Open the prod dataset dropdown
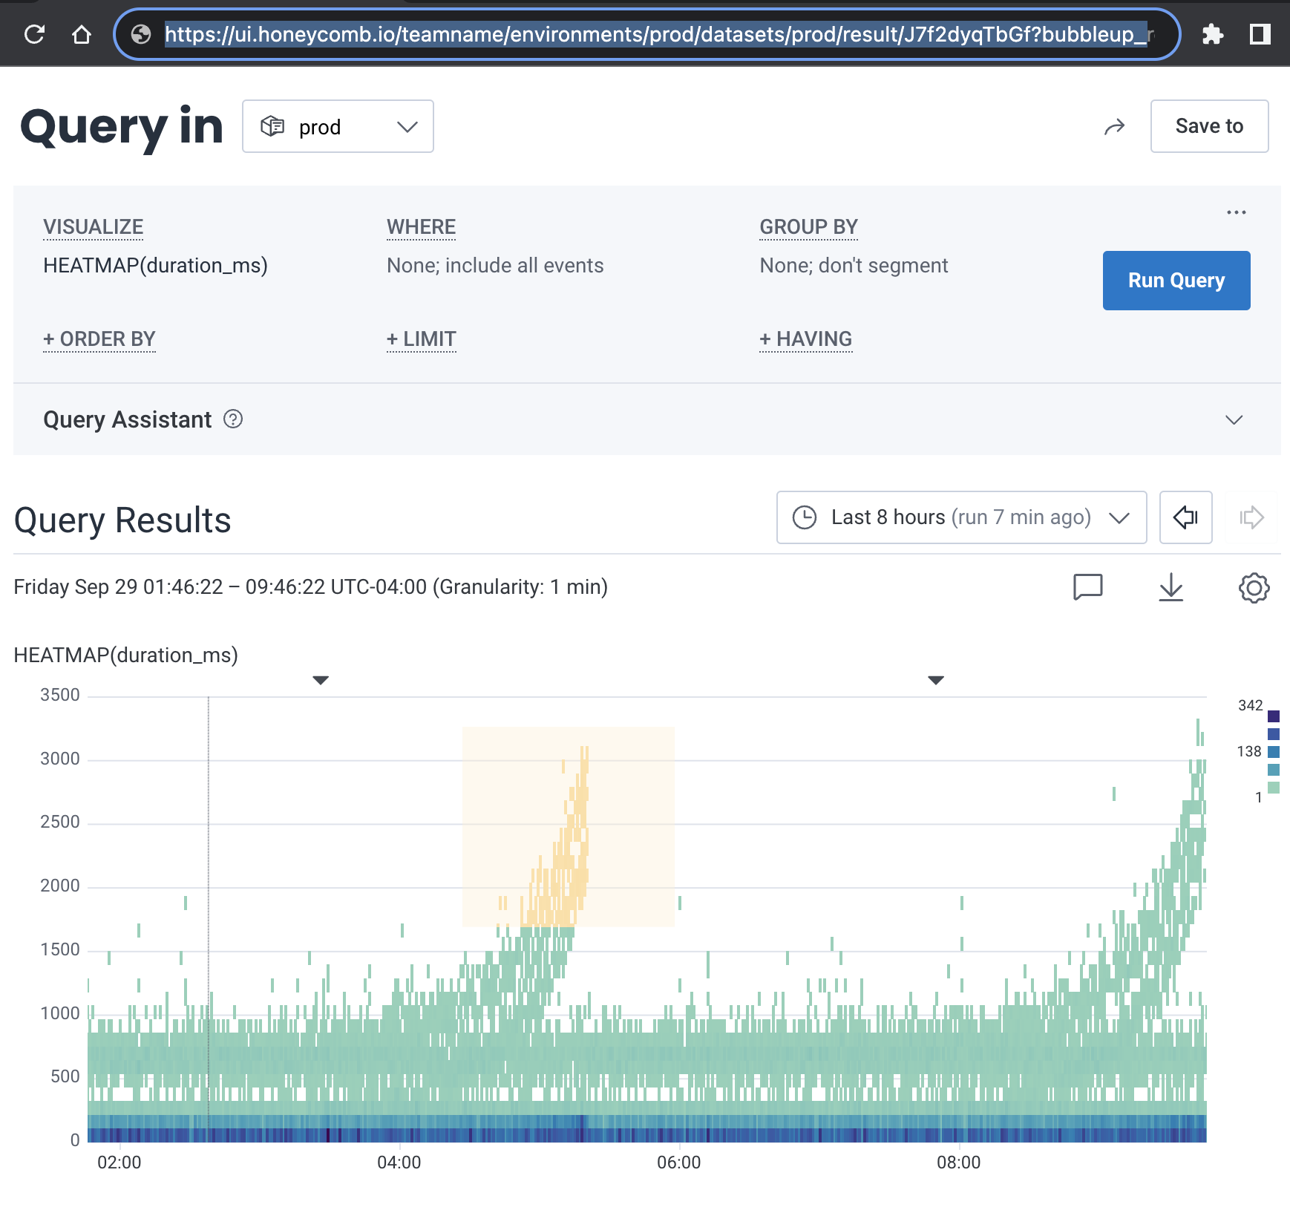Screen dimensions: 1290x1210 [338, 126]
